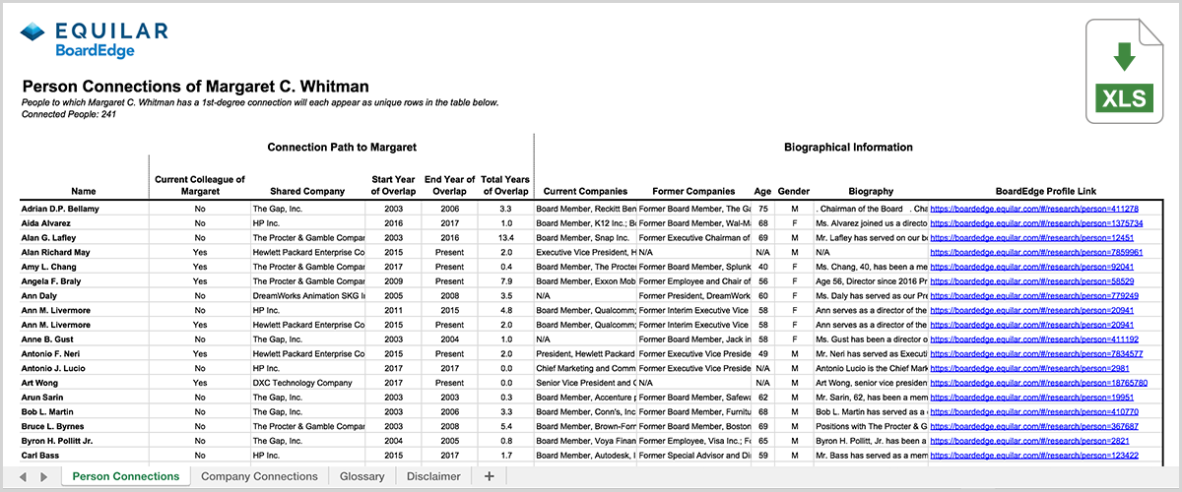1182x492 pixels.
Task: Select End Year of Overlap header
Action: (450, 184)
